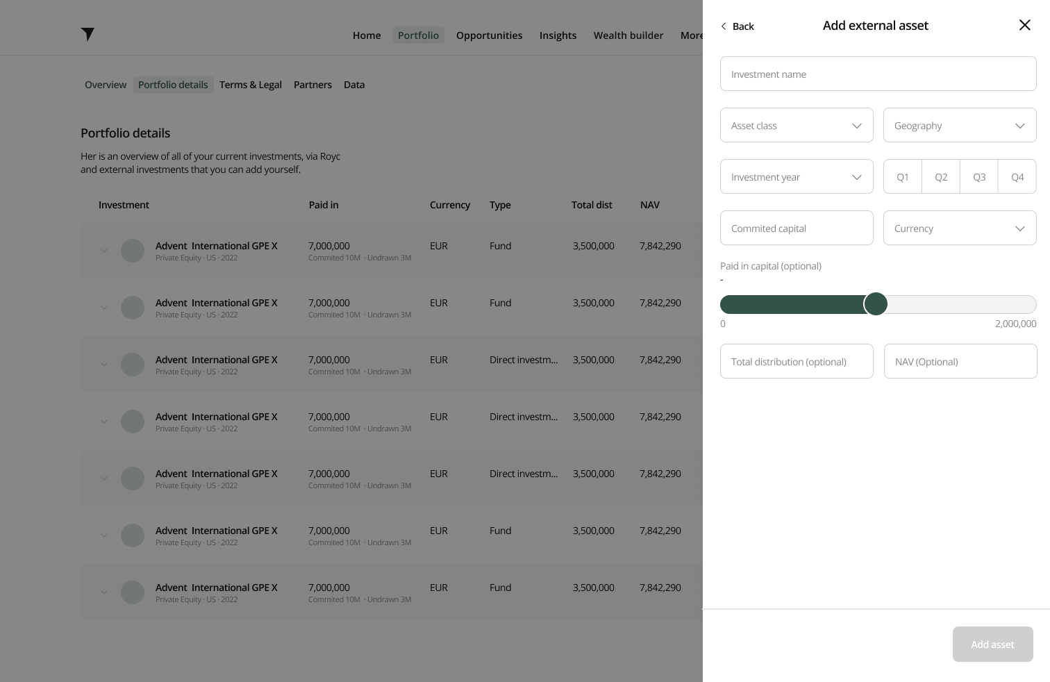Click the Add asset button

992,644
